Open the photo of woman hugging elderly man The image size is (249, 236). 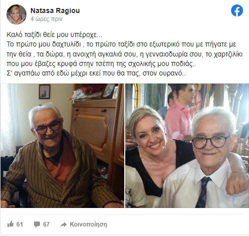(187, 145)
